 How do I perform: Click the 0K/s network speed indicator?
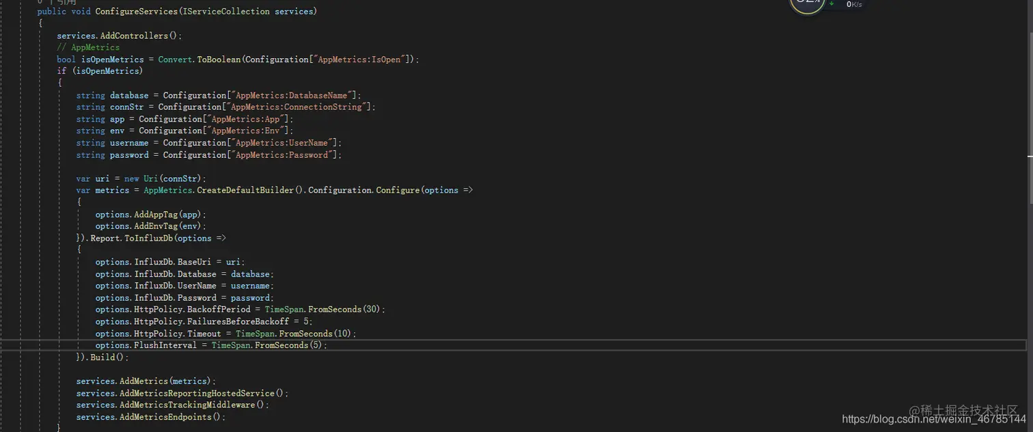(x=854, y=4)
